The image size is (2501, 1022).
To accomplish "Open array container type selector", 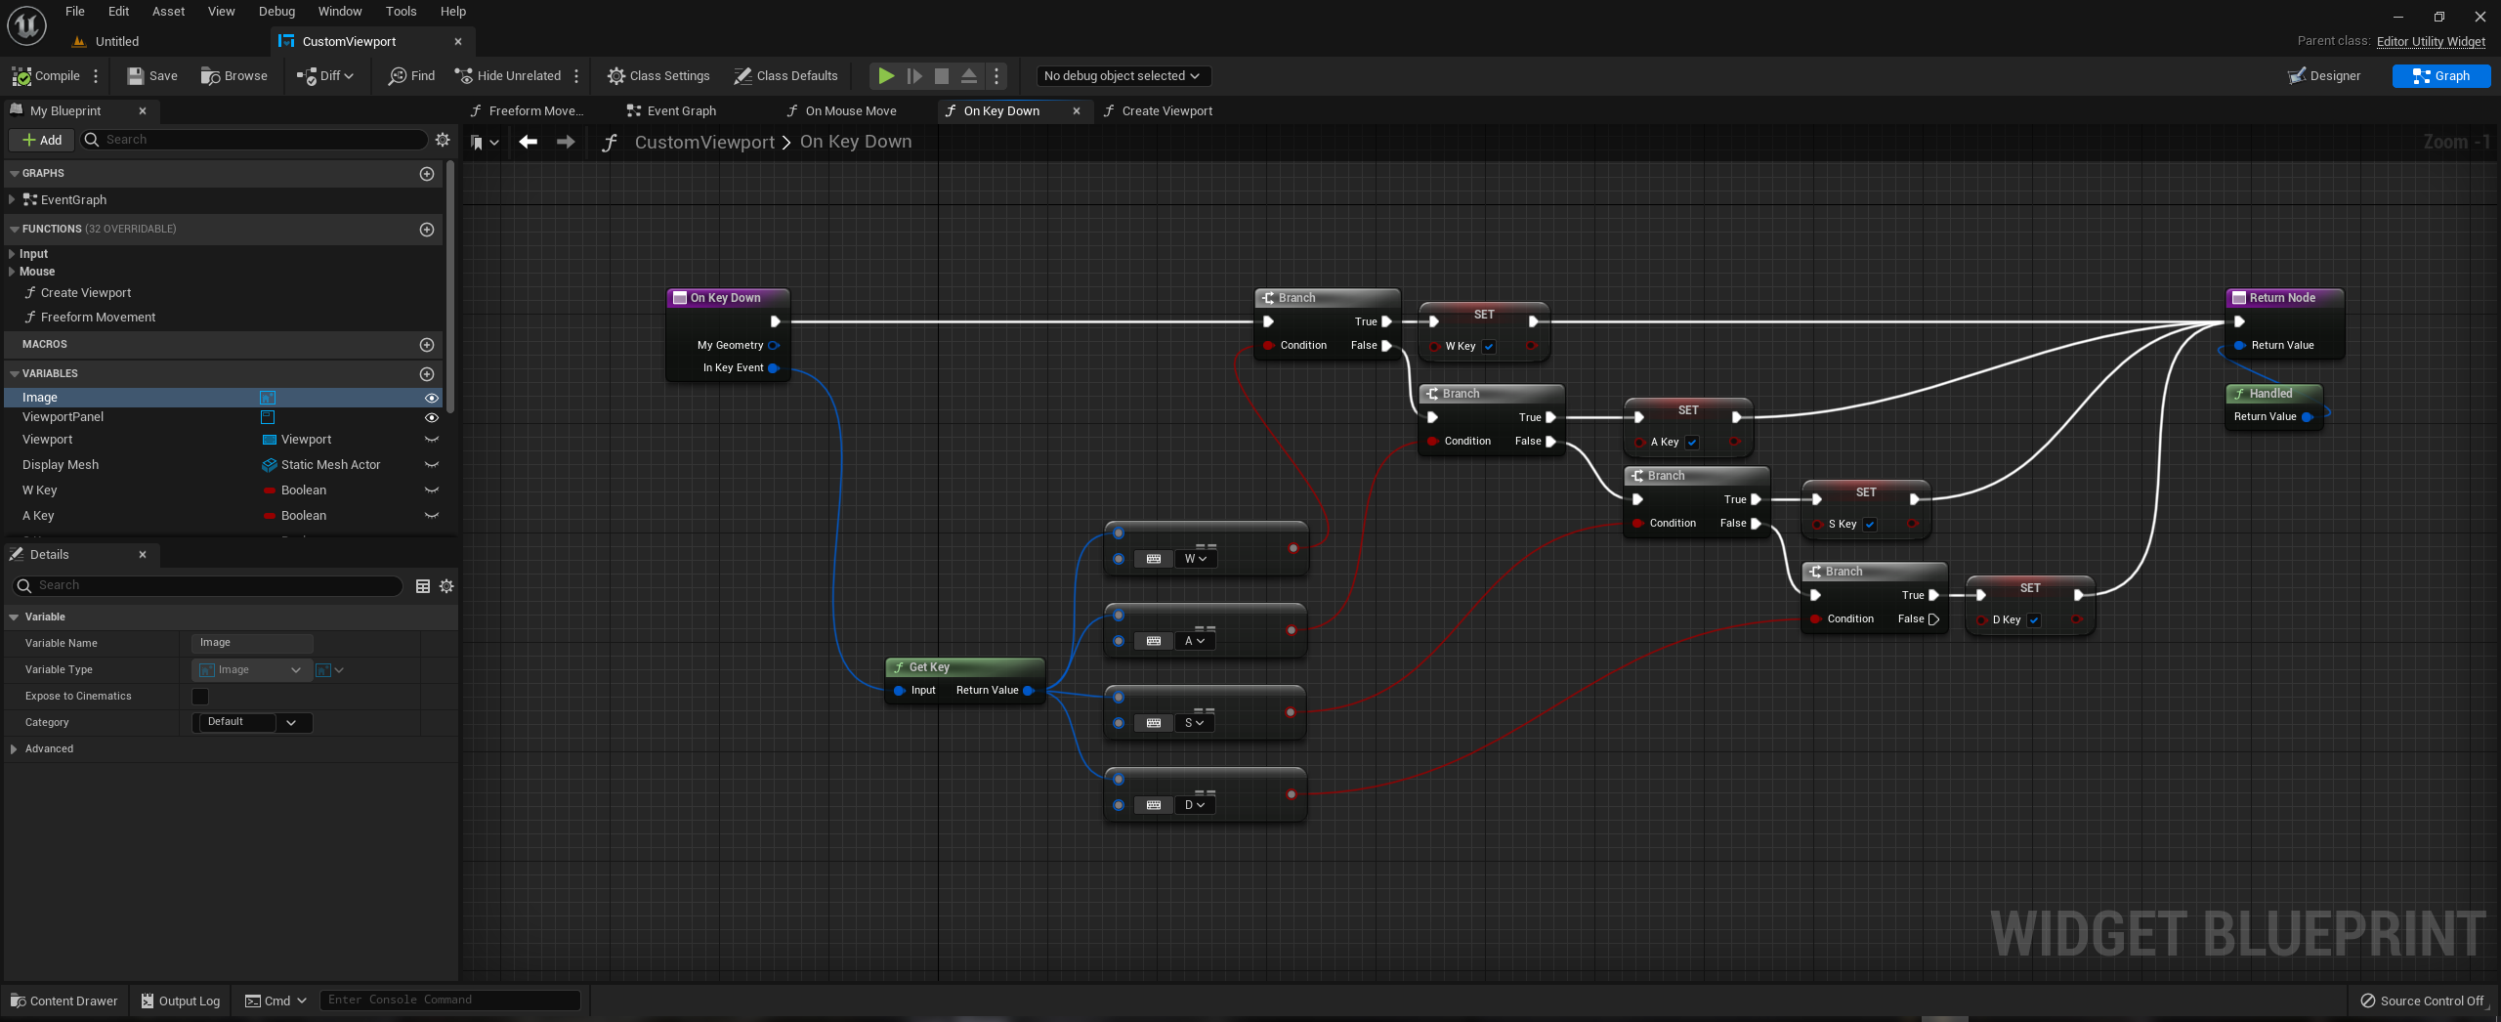I will (x=329, y=670).
